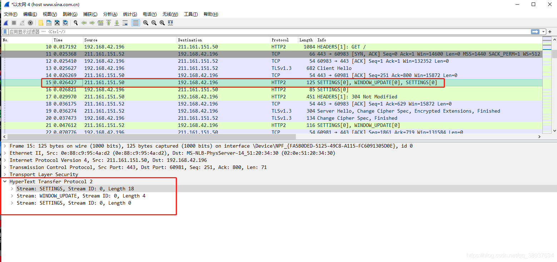The height and width of the screenshot is (262, 557).
Task: Reset text to normal size
Action: point(162,23)
